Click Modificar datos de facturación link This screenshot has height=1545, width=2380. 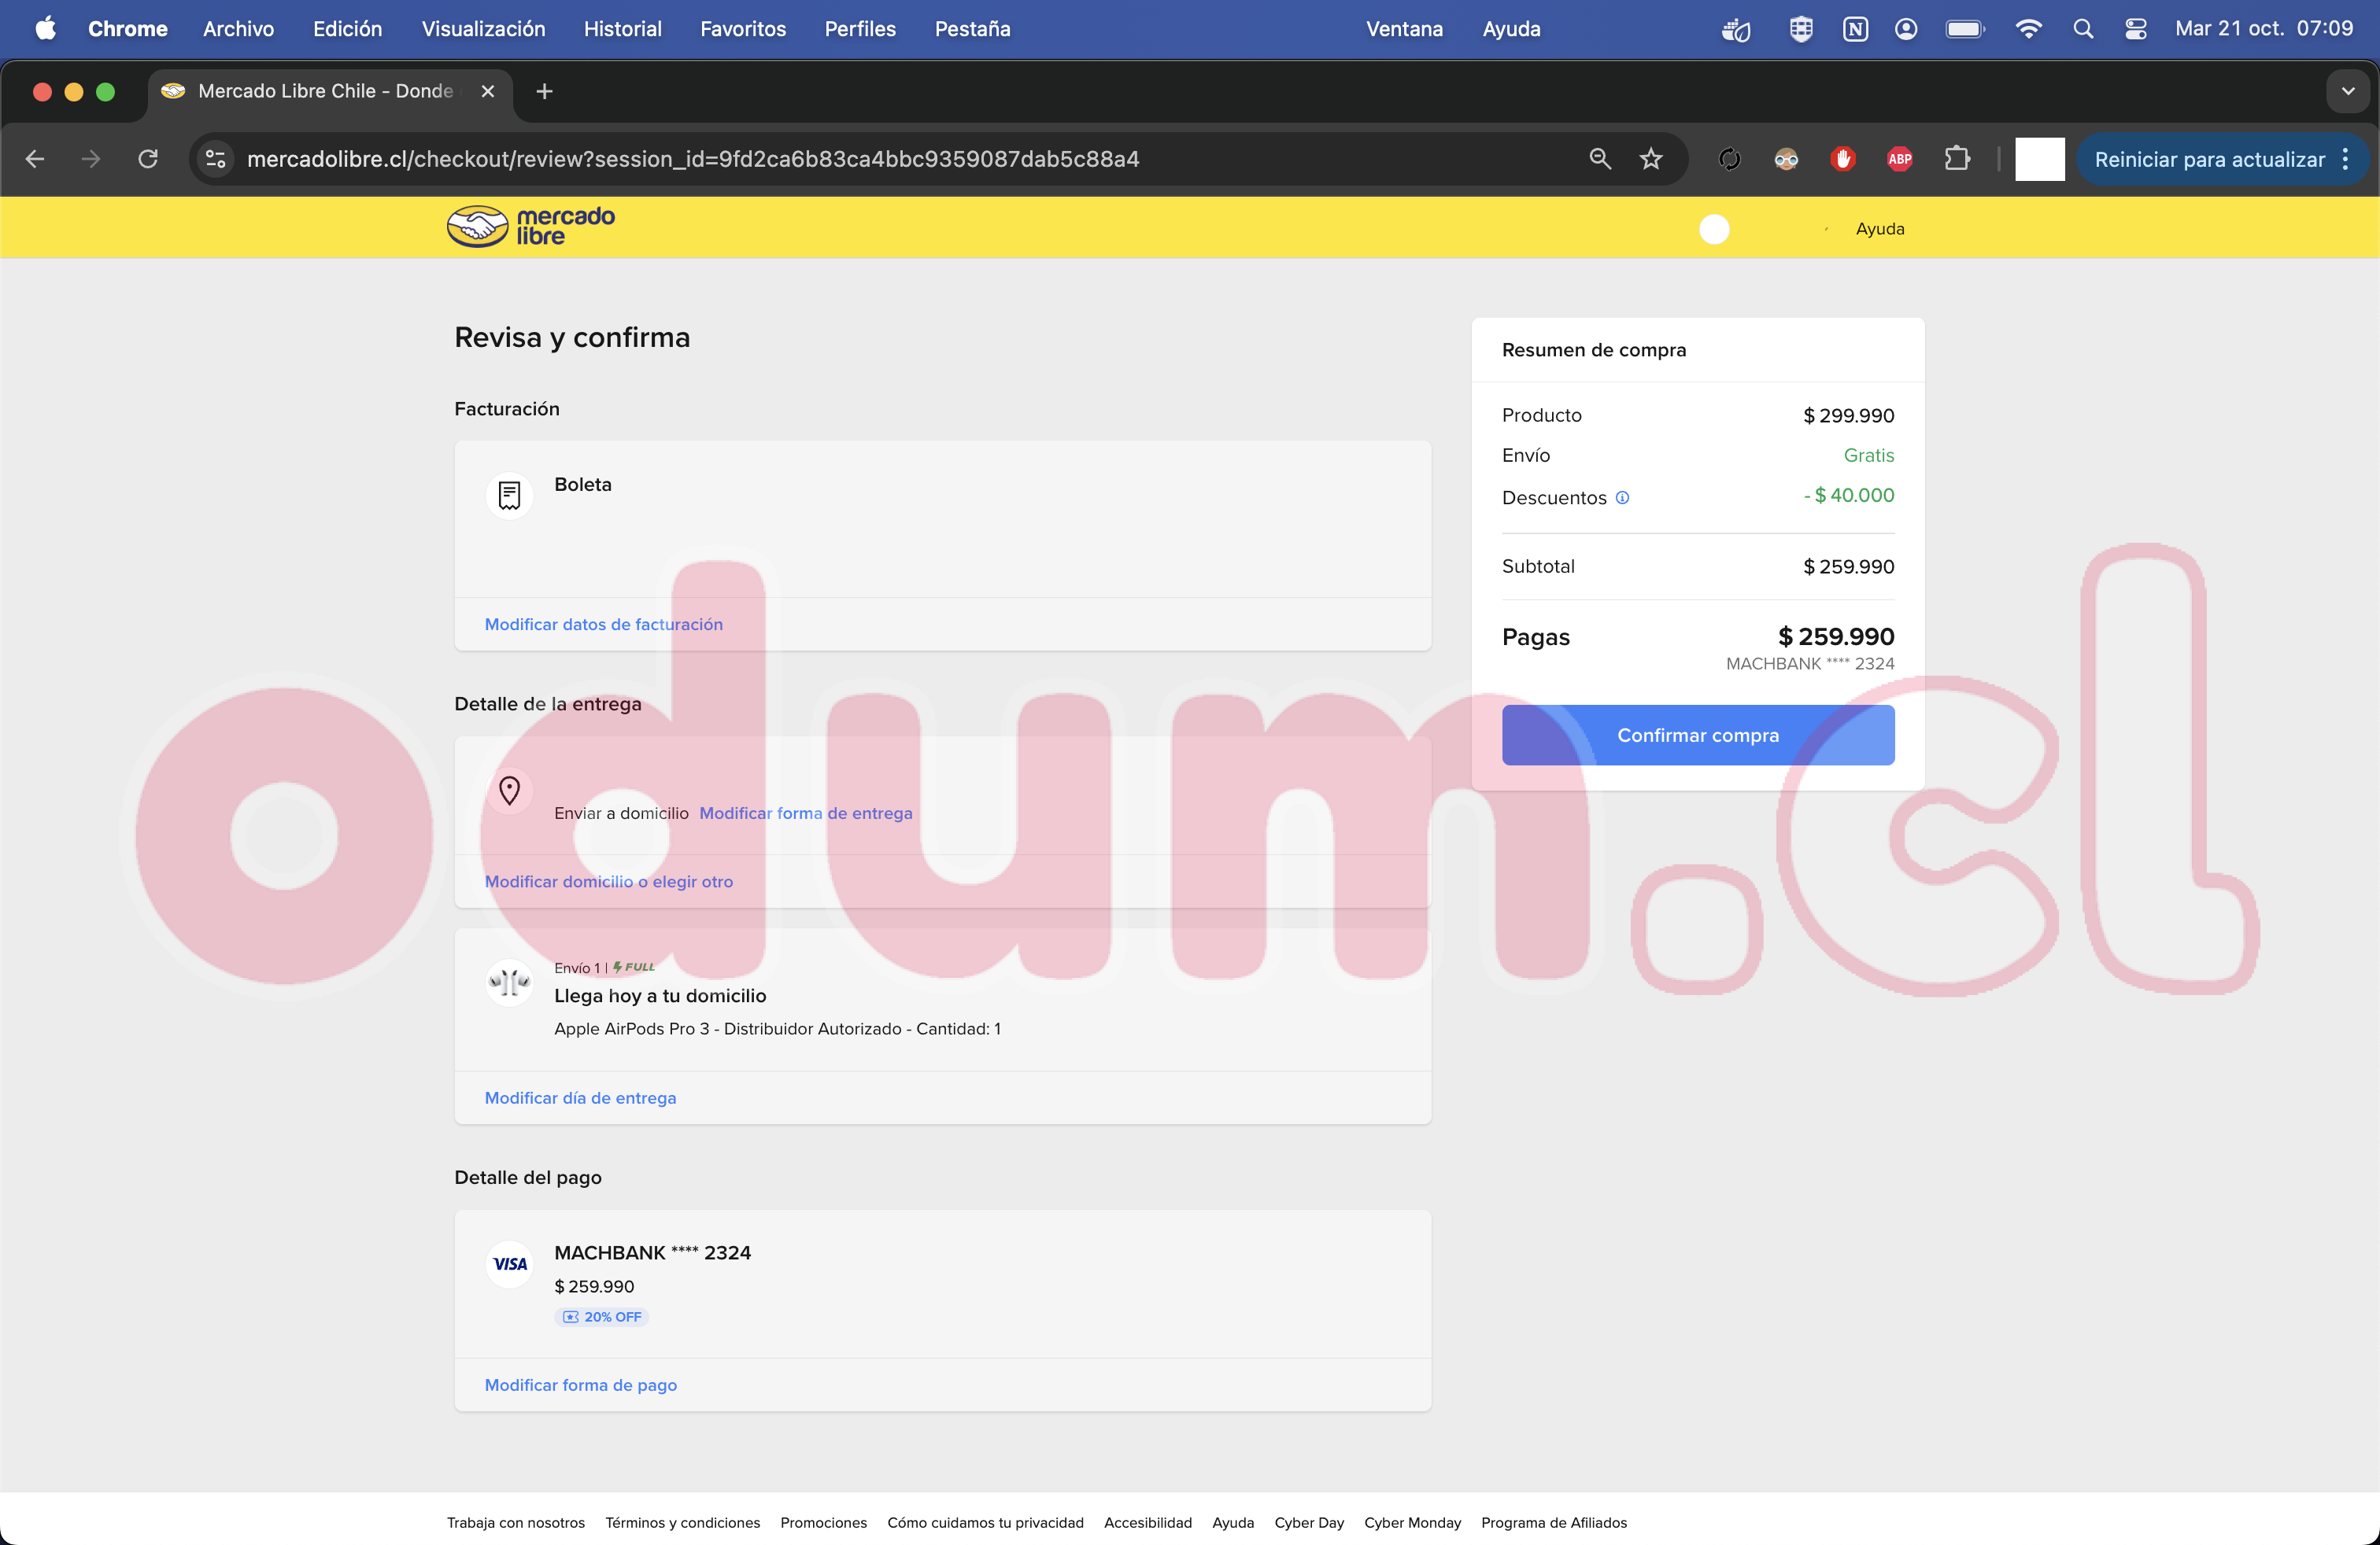click(x=603, y=625)
